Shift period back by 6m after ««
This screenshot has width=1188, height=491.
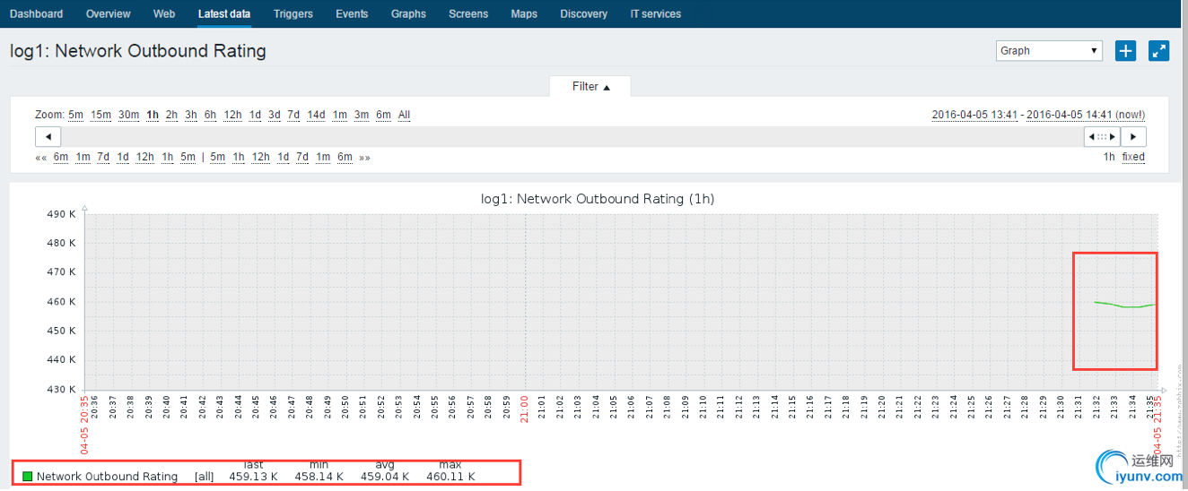(61, 157)
